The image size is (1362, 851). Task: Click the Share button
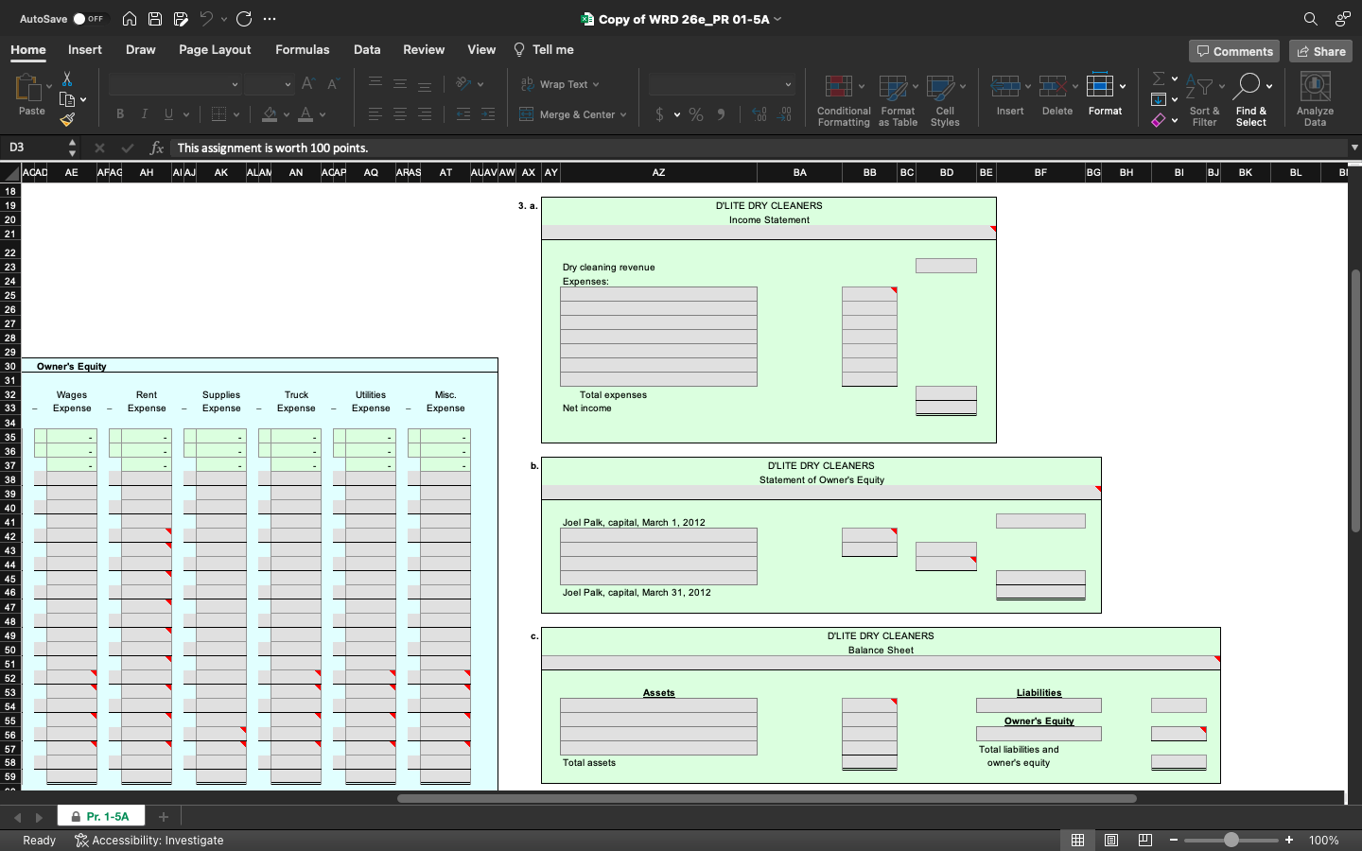click(x=1320, y=51)
